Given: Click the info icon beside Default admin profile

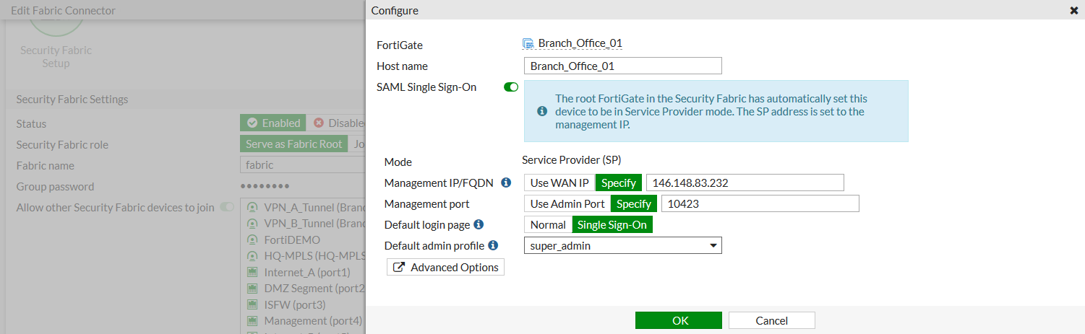Looking at the screenshot, I should (493, 245).
